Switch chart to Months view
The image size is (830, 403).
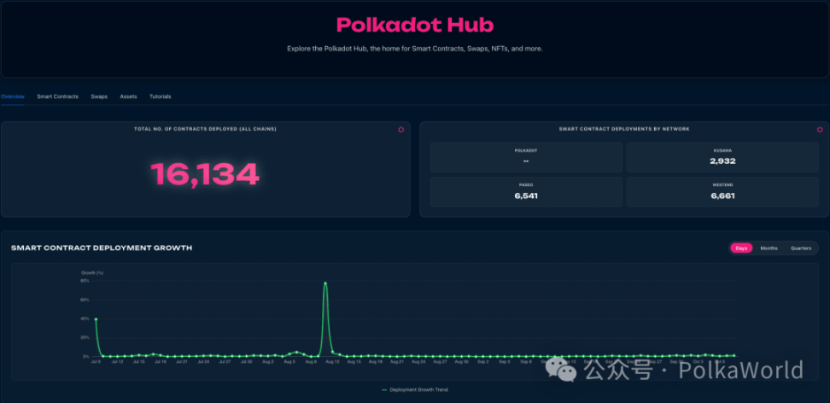769,248
